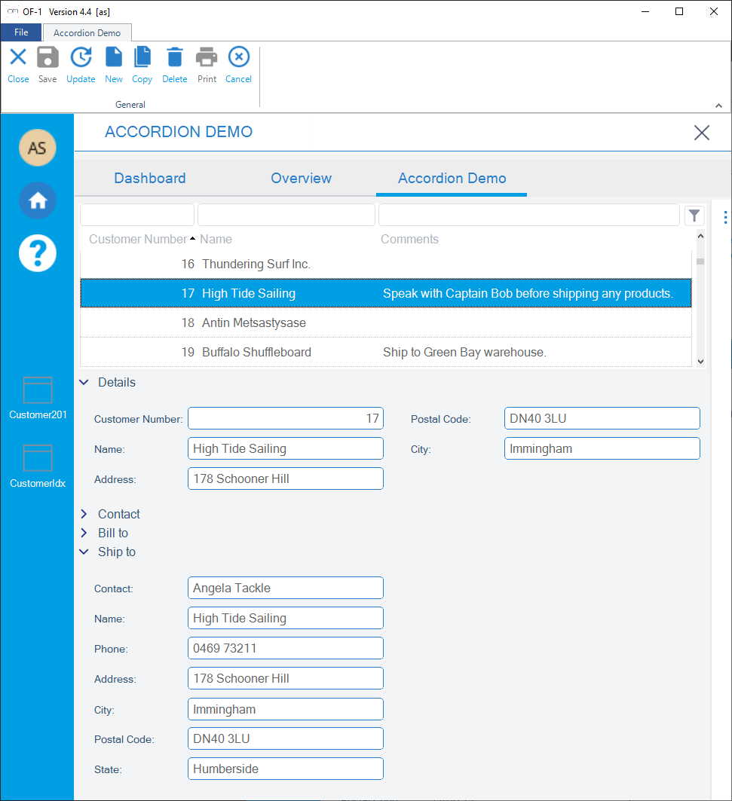This screenshot has height=801, width=732.
Task: Open help with the question mark icon
Action: pyautogui.click(x=37, y=253)
